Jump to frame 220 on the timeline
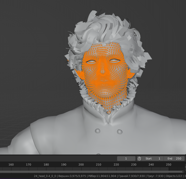Screen dimensions: 186x179 coord(116,165)
